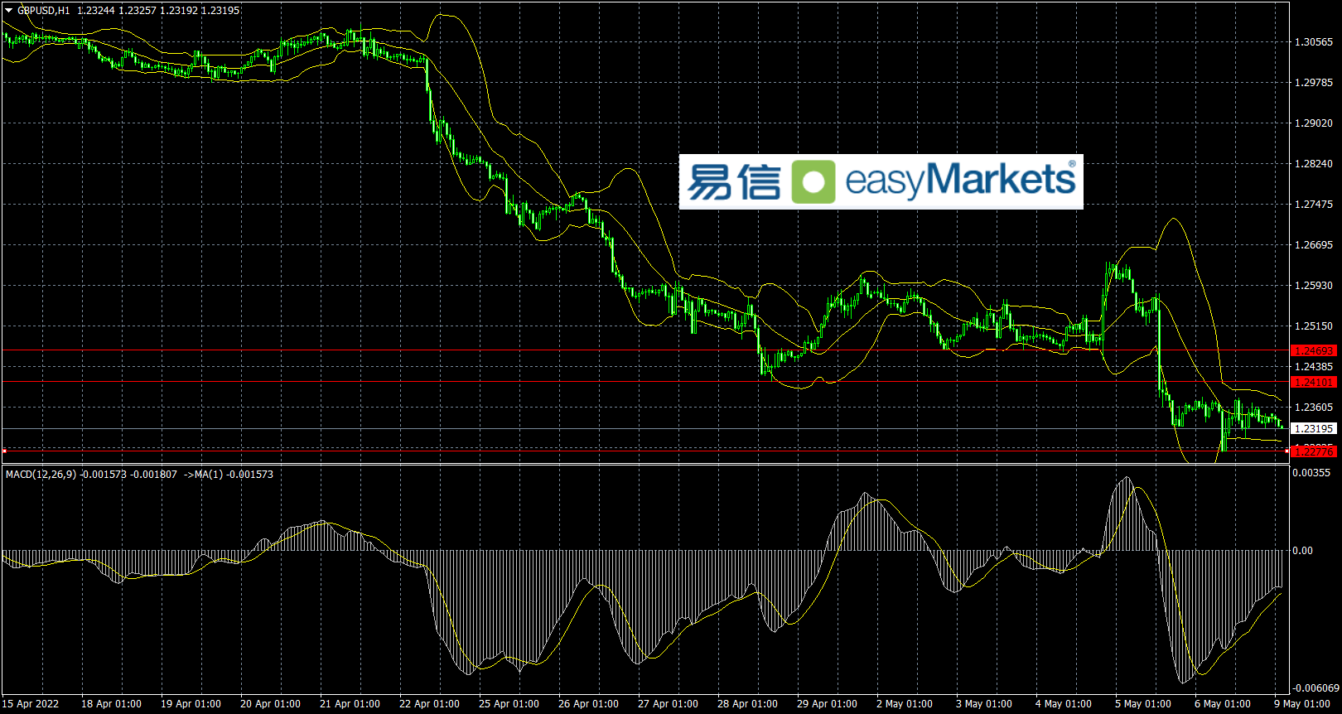Click the 5 May 01:00 time label
Viewport: 1342px width, 714px height.
(1143, 704)
